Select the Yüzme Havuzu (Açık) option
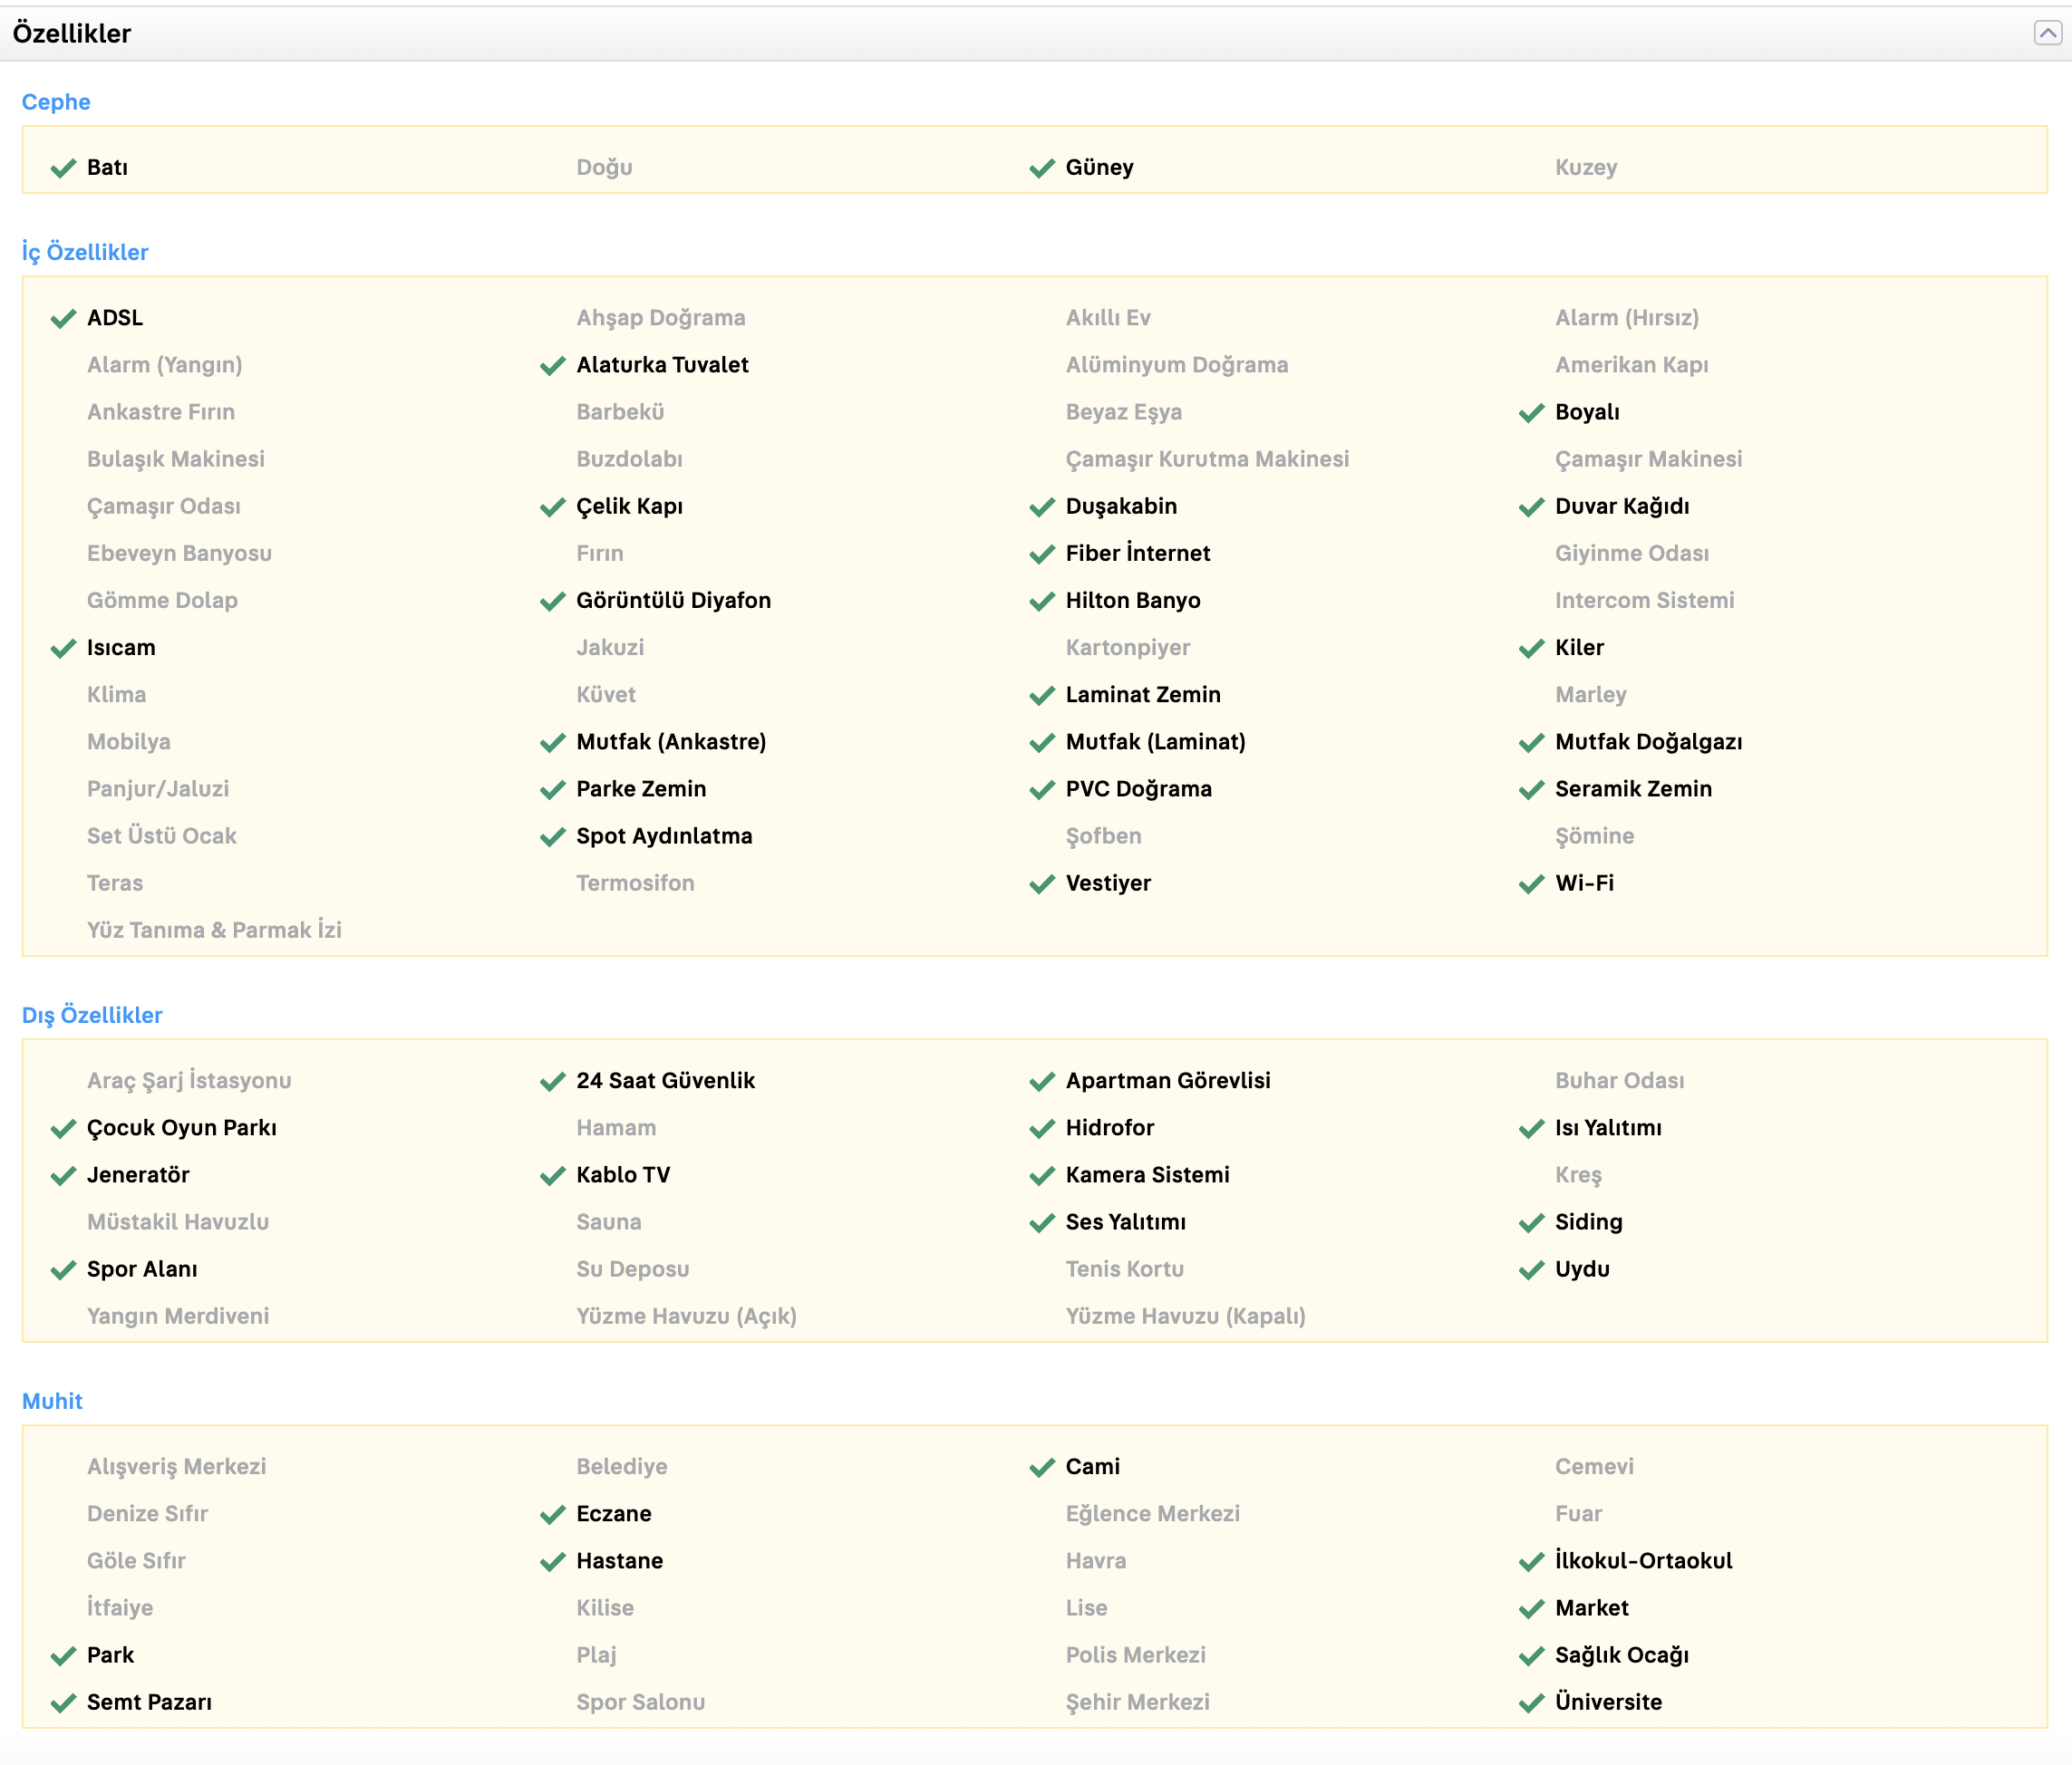 [686, 1317]
